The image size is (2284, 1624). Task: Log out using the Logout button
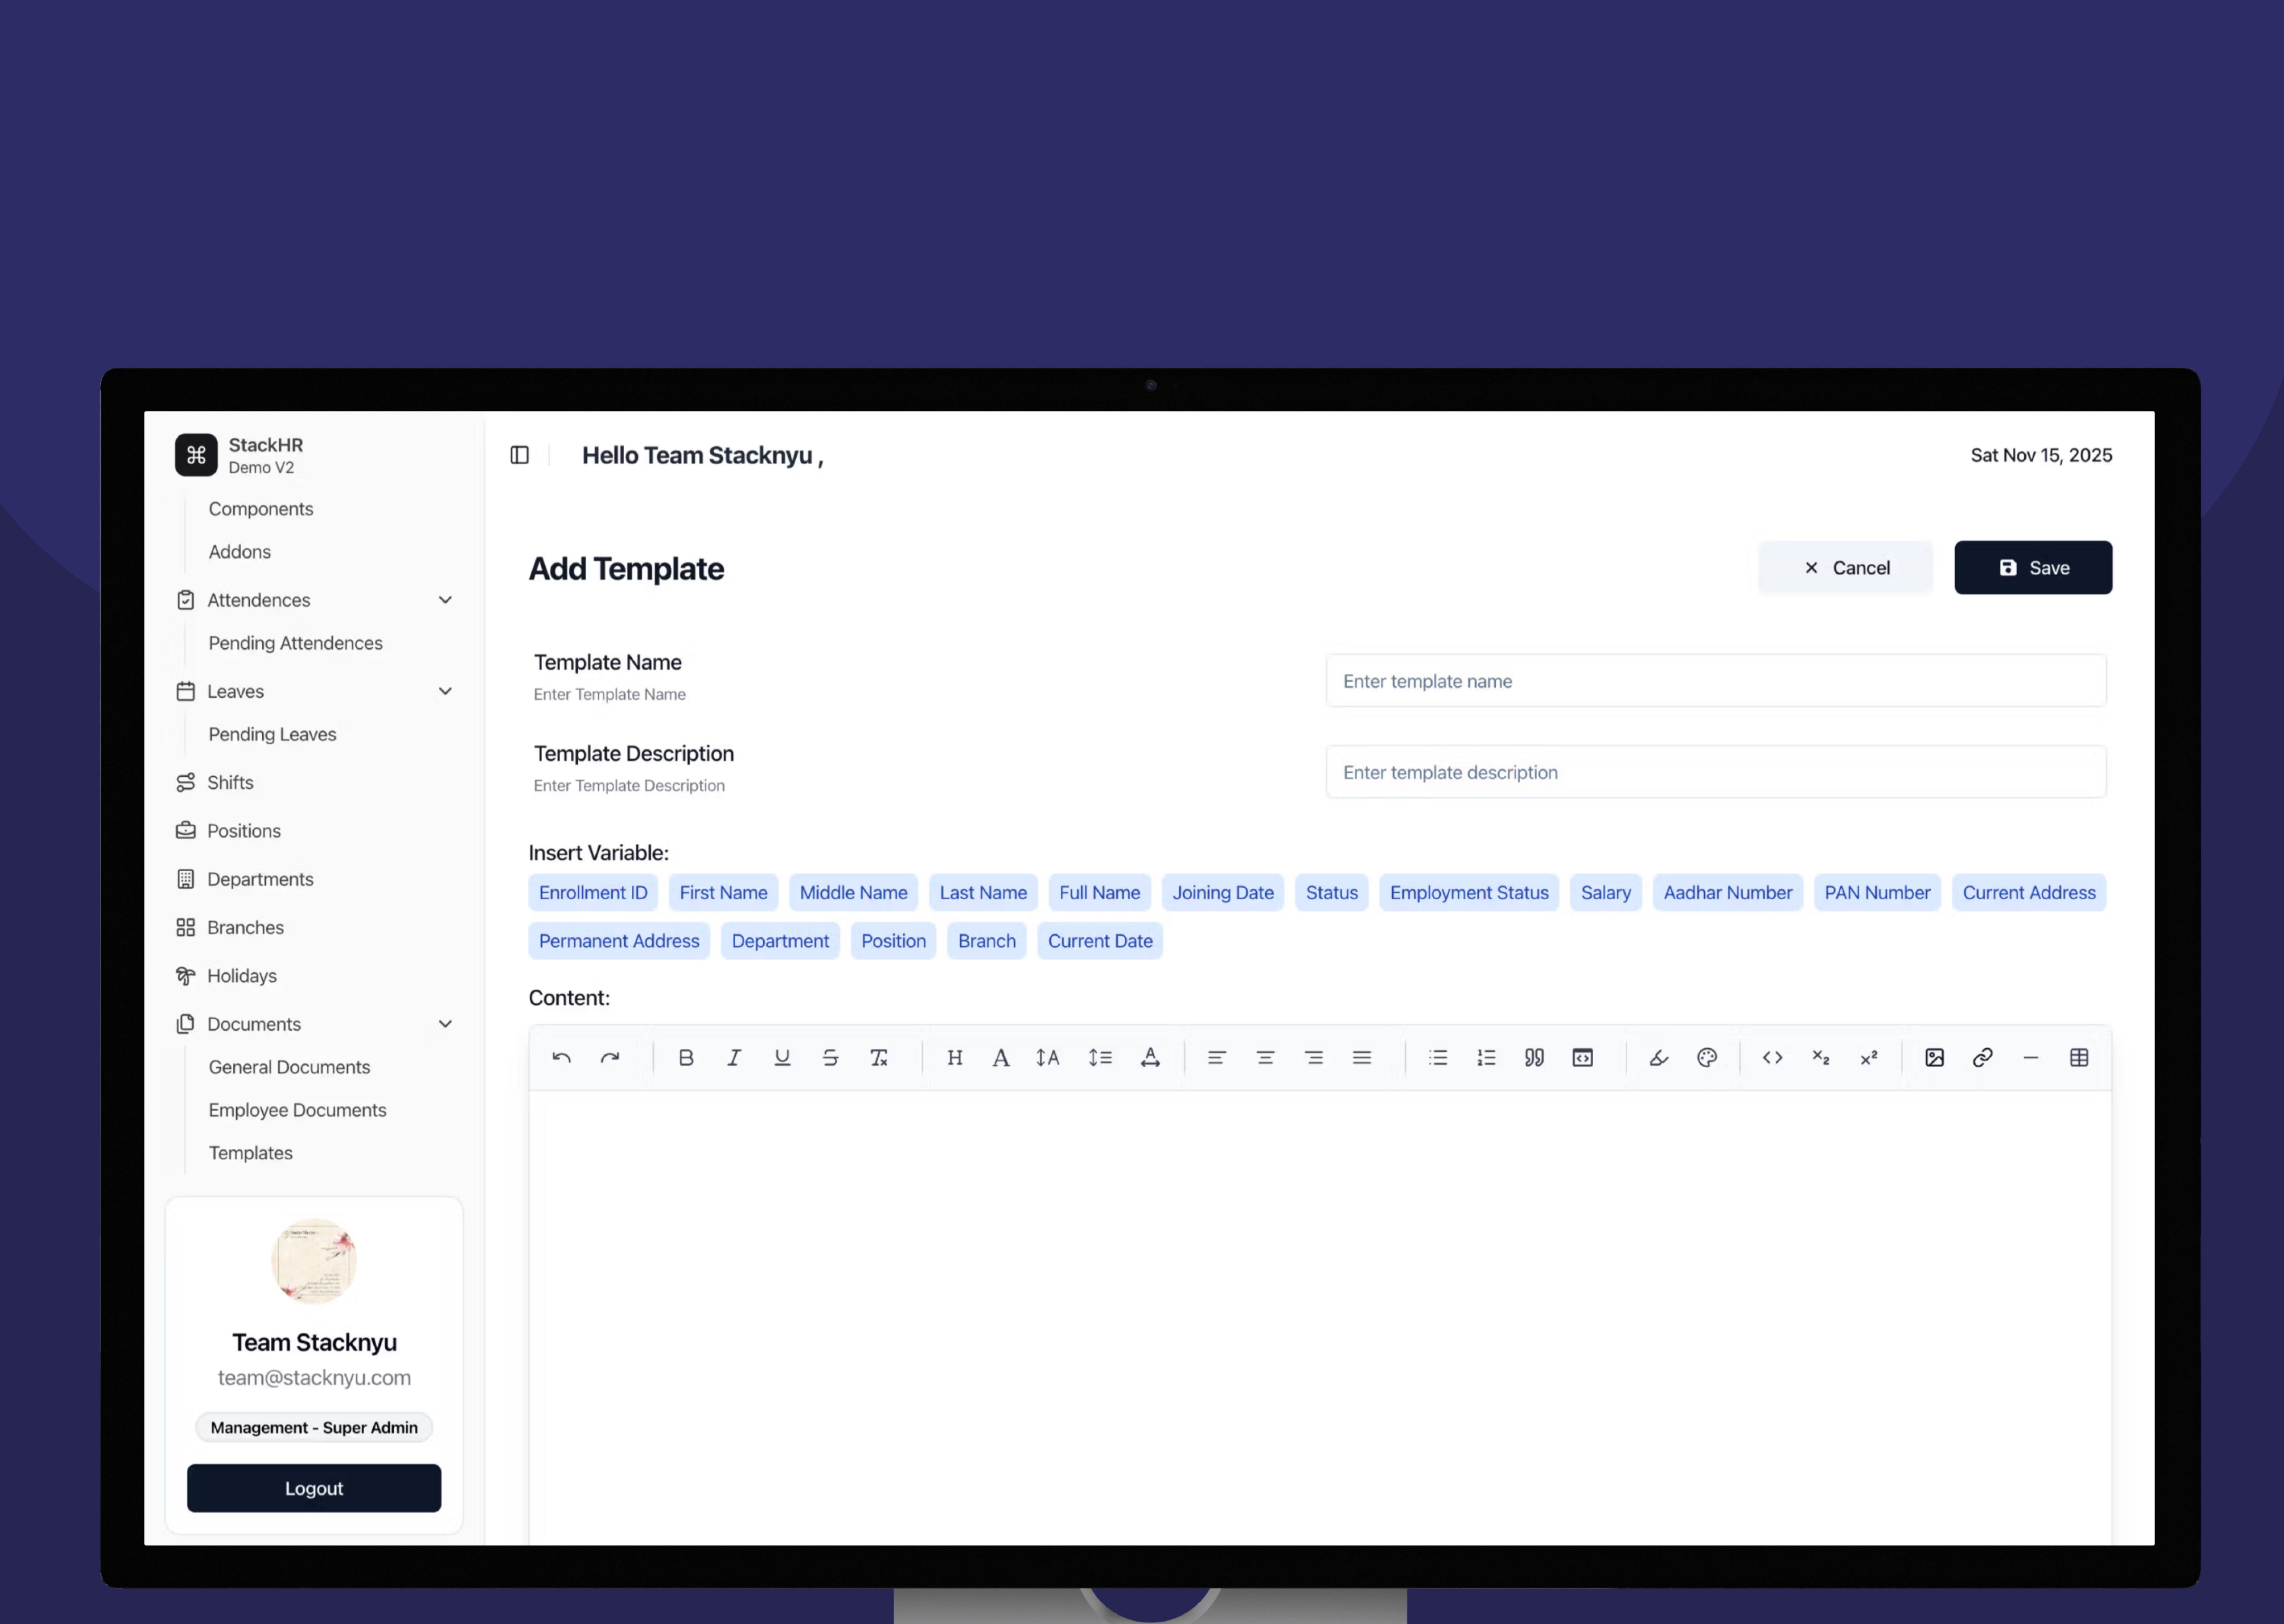314,1488
